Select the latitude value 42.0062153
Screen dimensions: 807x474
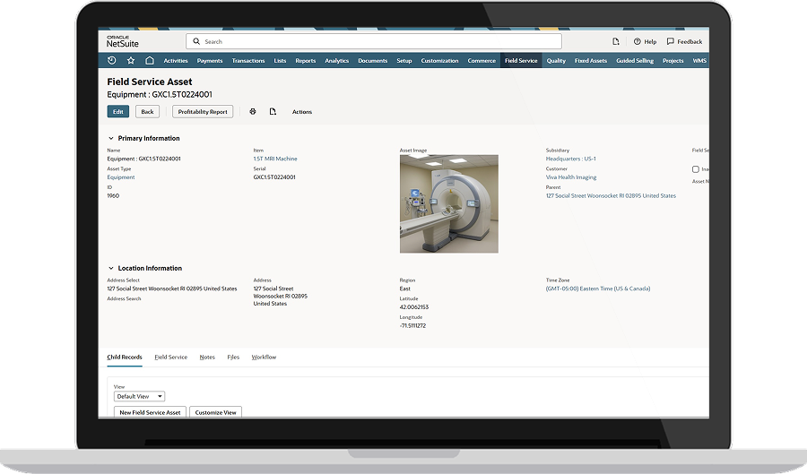(413, 307)
